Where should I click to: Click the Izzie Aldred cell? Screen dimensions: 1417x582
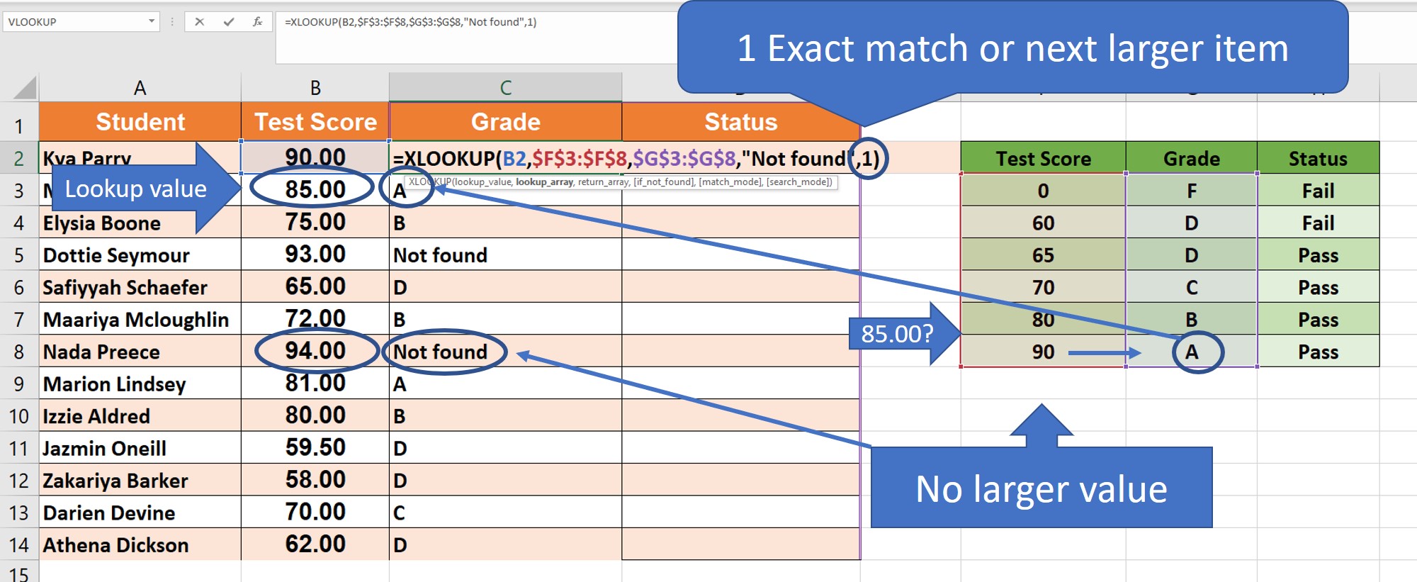coord(140,416)
